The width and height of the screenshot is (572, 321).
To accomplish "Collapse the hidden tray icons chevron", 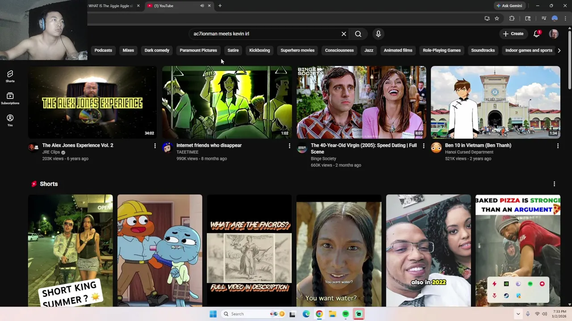I will [x=518, y=314].
